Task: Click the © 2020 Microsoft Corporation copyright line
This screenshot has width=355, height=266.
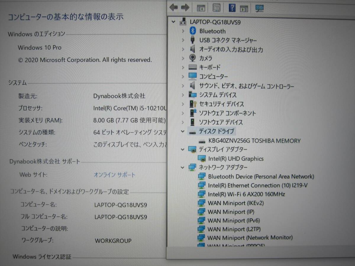Action: [85, 60]
